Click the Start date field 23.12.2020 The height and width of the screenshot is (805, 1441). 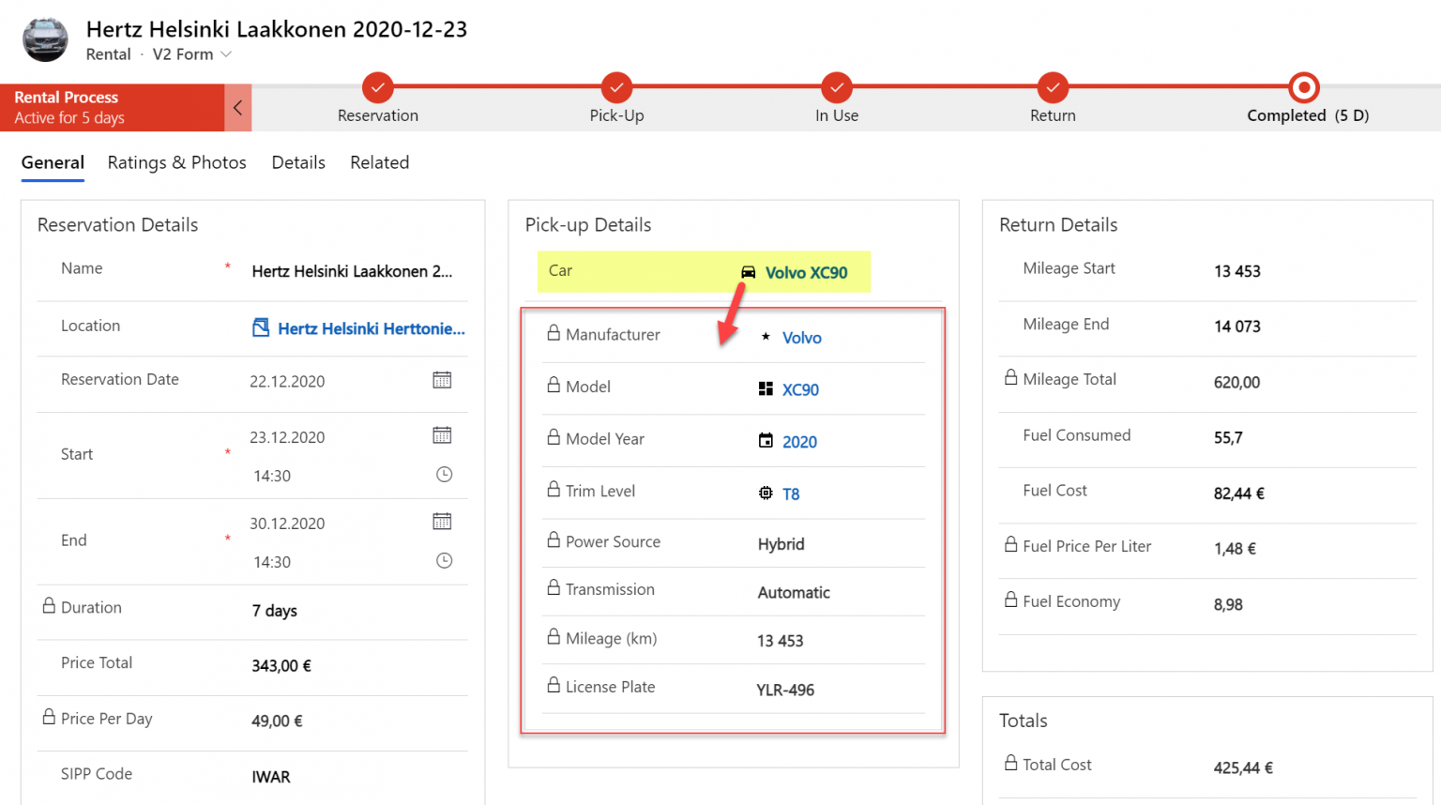(x=287, y=437)
